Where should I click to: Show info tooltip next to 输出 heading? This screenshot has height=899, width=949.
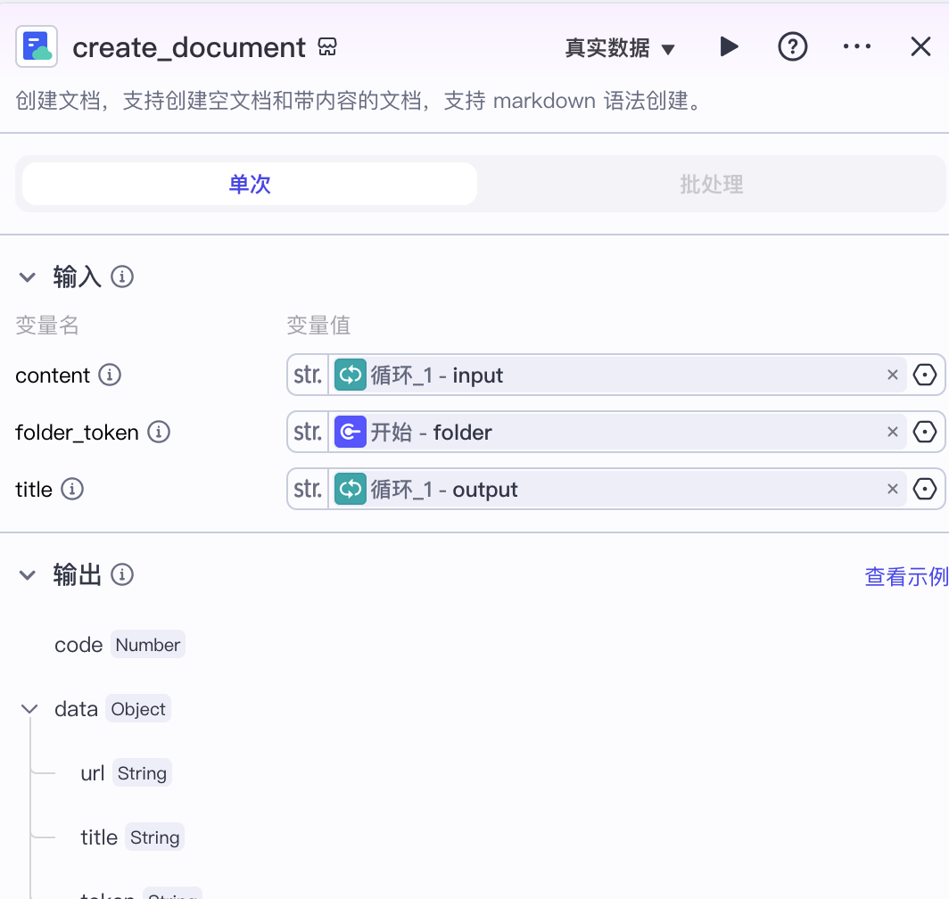[122, 574]
